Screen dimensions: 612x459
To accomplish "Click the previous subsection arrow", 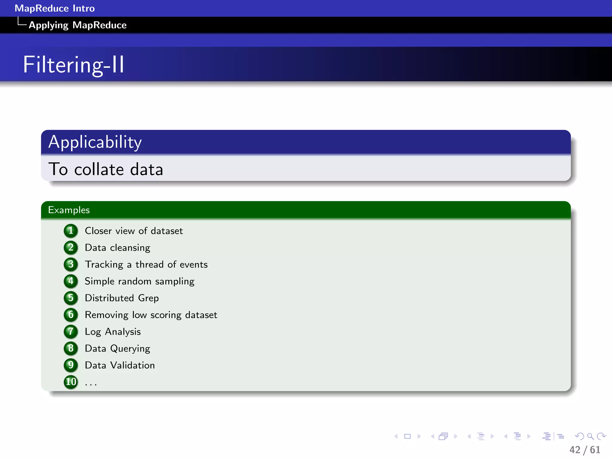I will (469, 437).
